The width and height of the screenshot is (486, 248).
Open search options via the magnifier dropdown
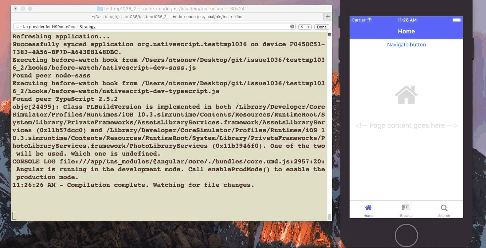[18, 26]
